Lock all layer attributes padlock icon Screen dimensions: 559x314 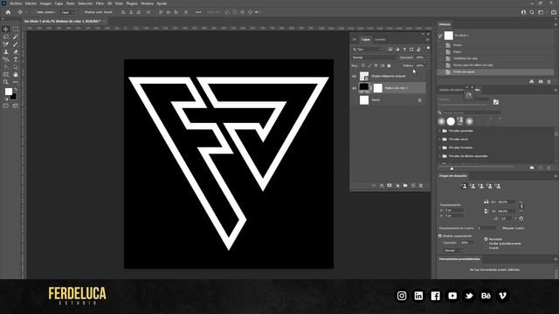[x=389, y=66]
